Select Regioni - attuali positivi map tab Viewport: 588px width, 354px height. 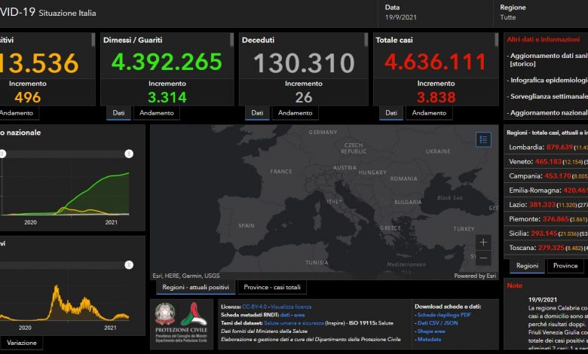tap(195, 288)
